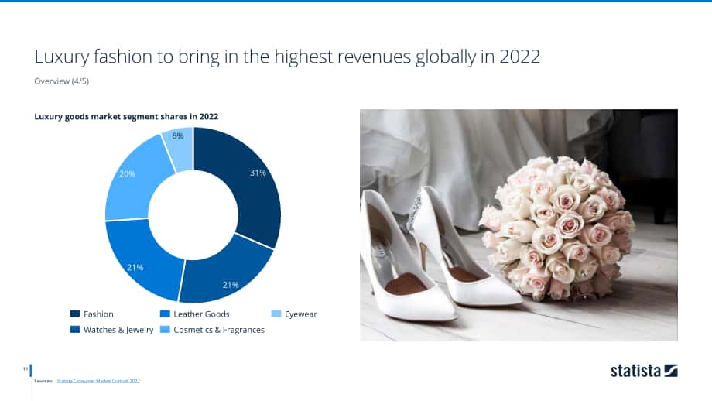
Task: Click the Cosmetics & Fragrances legend swatch
Action: [166, 329]
